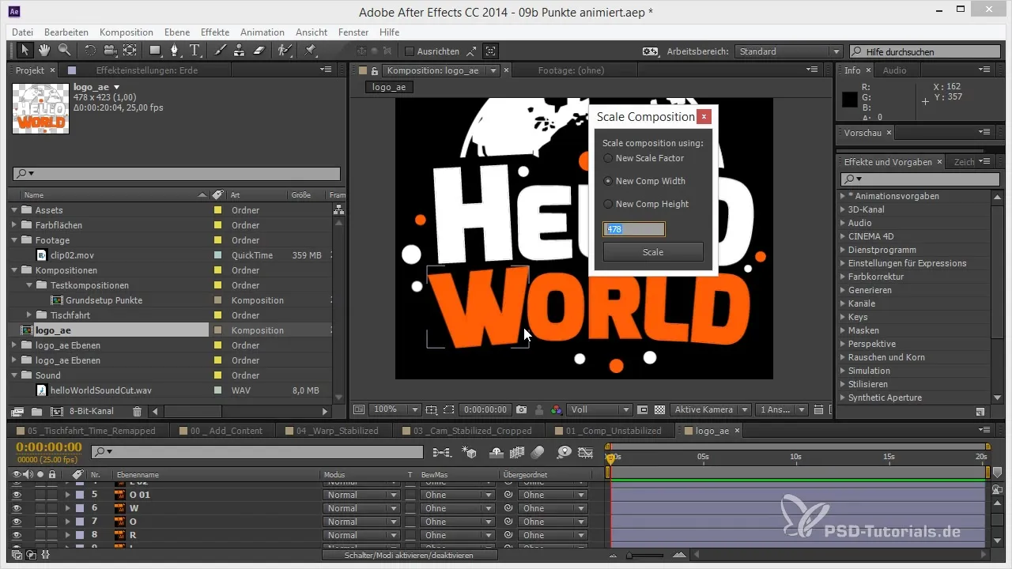The width and height of the screenshot is (1012, 569).
Task: Select the Roto Brush tool
Action: (284, 51)
